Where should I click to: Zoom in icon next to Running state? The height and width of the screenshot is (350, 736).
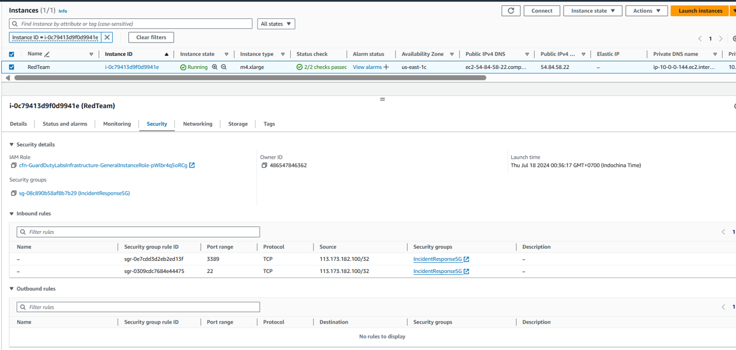[x=215, y=67]
